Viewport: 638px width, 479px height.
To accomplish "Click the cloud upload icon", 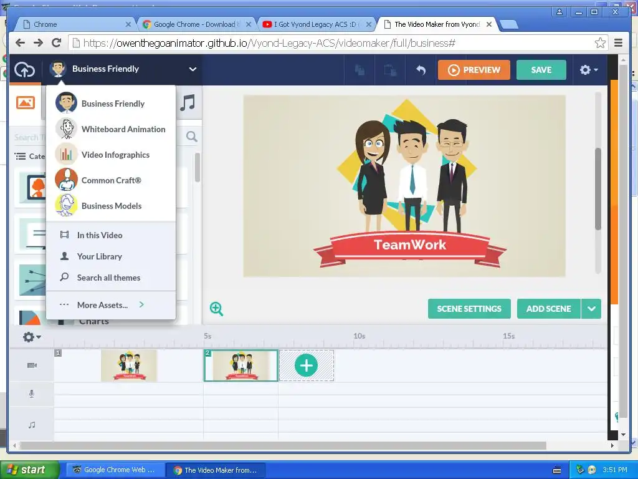I will (24, 70).
